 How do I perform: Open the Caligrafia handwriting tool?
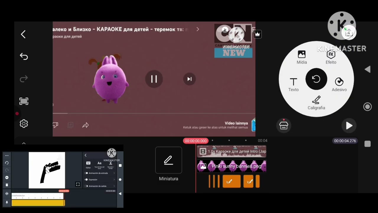316,103
